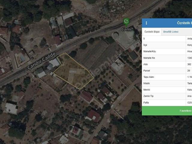The height and width of the screenshot is (144, 192).
Task: Select the Öznitelik Bilgisi tab
Action: click(152, 32)
